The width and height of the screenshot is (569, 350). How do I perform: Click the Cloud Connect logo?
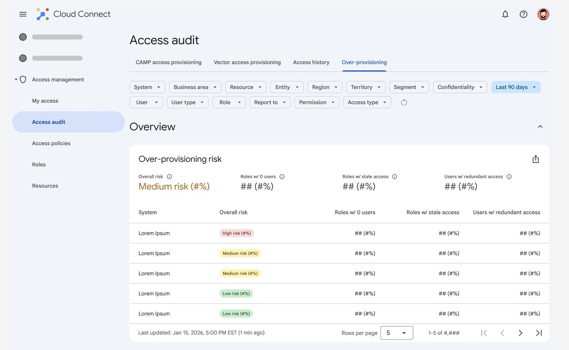(x=42, y=14)
